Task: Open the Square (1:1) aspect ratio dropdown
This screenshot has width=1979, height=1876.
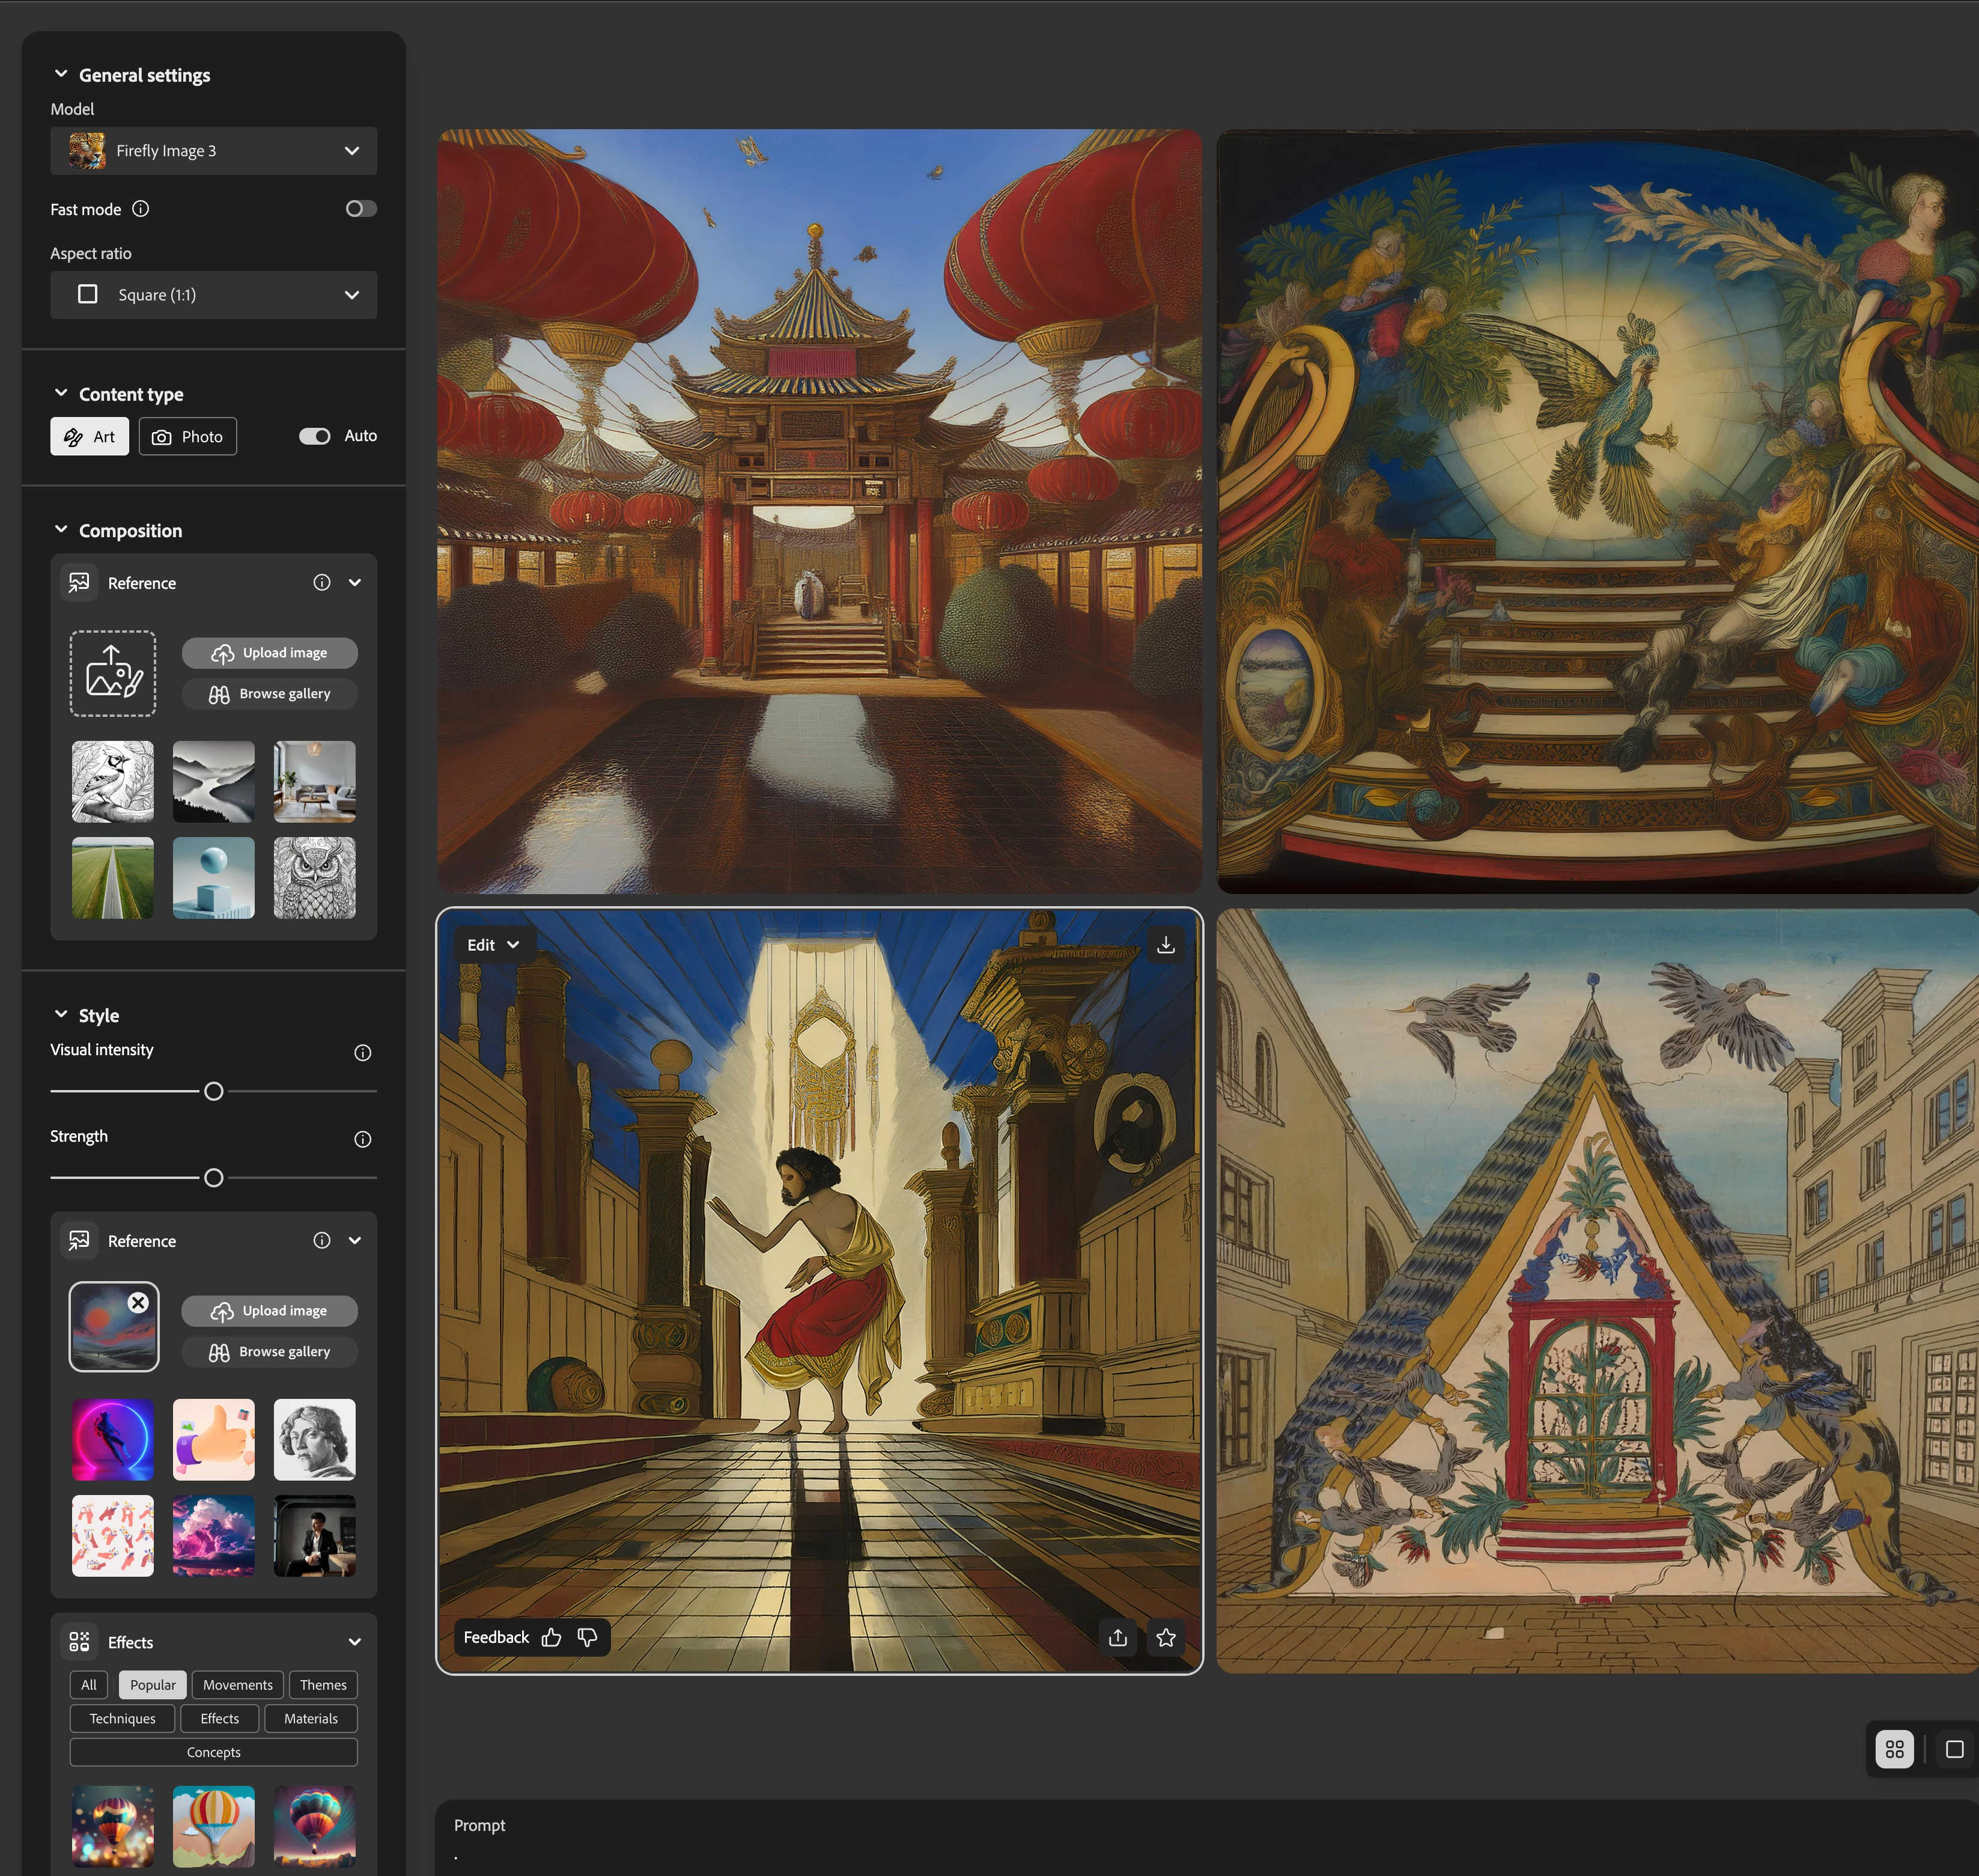Action: tap(213, 295)
